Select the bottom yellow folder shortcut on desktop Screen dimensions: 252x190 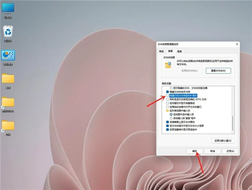8,125
